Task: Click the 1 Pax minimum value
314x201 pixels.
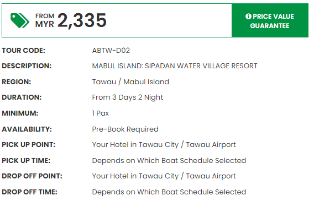Action: [x=100, y=113]
